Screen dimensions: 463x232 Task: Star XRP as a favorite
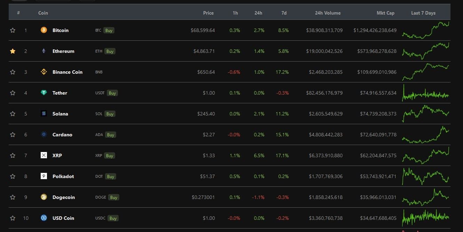[x=13, y=155]
